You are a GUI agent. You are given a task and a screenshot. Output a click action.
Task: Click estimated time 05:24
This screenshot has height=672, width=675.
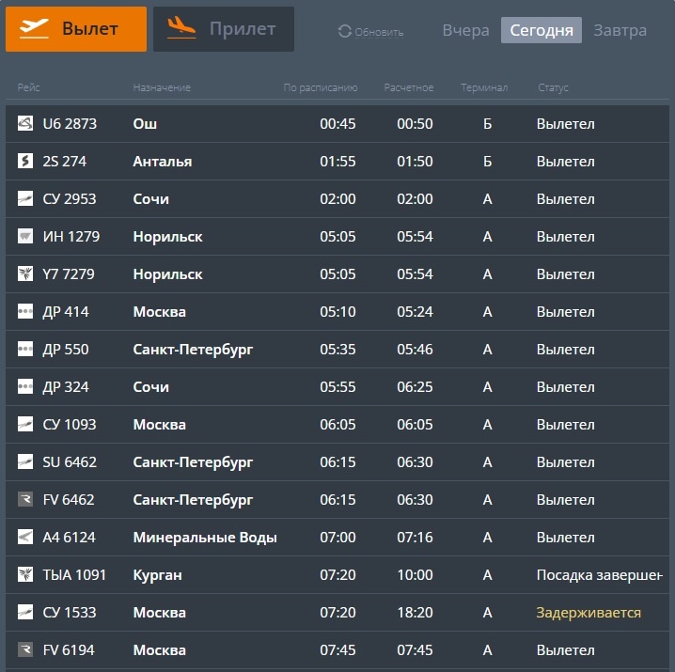tap(415, 312)
